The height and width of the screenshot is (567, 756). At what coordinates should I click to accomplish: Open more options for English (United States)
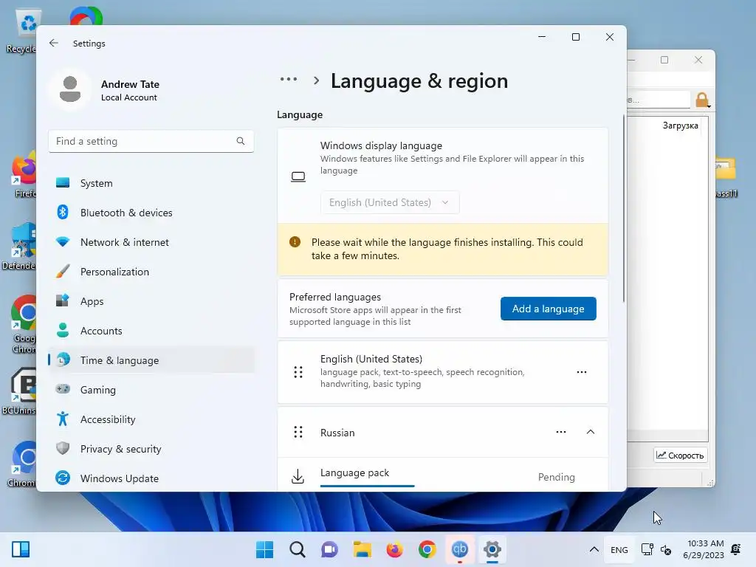(x=582, y=372)
